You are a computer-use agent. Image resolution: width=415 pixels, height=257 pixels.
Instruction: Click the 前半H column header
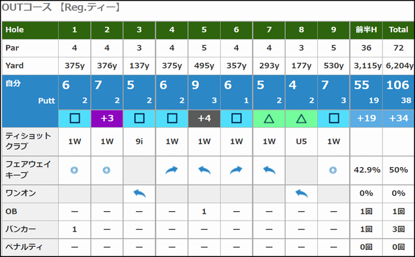coord(366,30)
